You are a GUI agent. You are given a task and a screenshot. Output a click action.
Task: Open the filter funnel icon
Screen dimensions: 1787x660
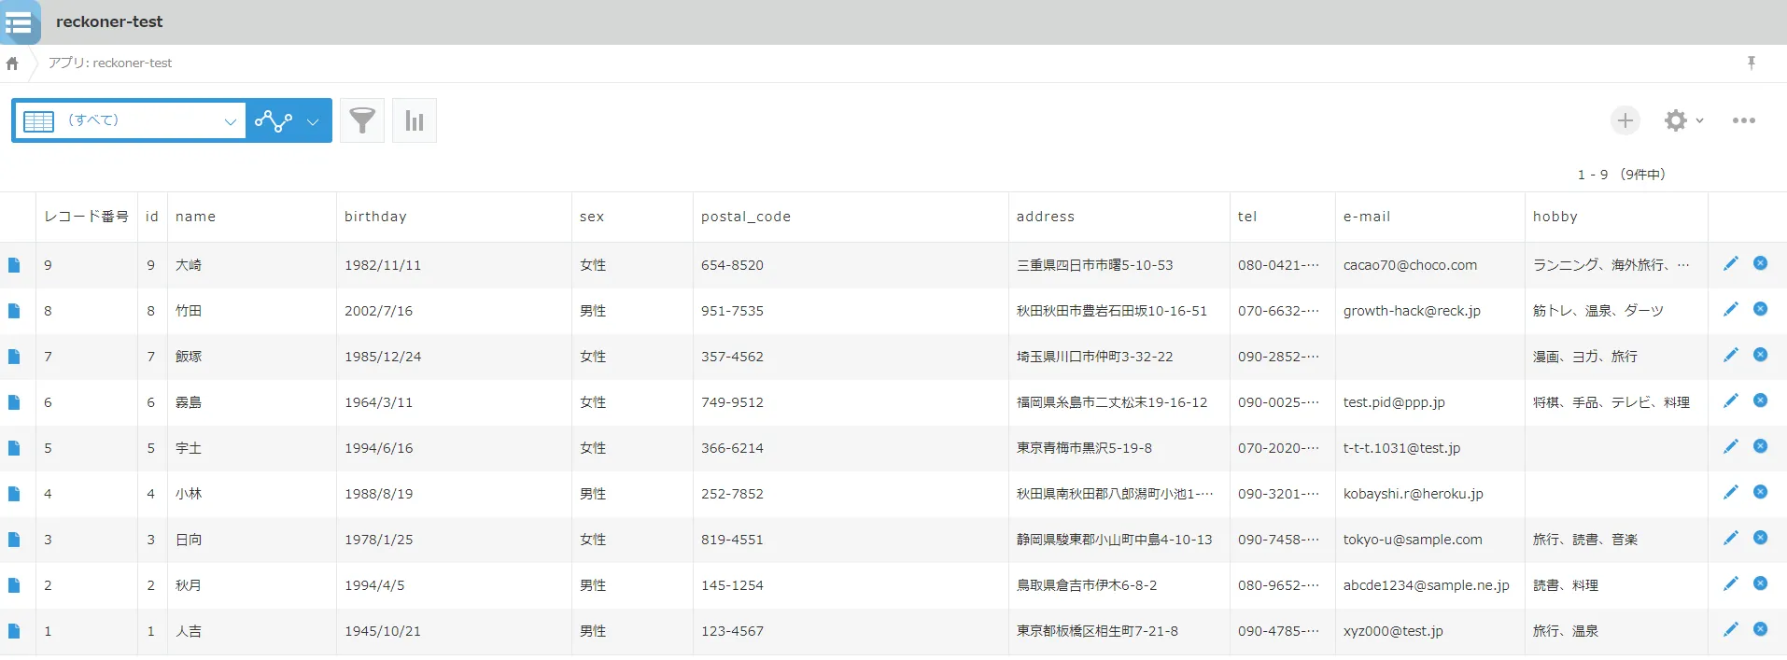pos(362,120)
